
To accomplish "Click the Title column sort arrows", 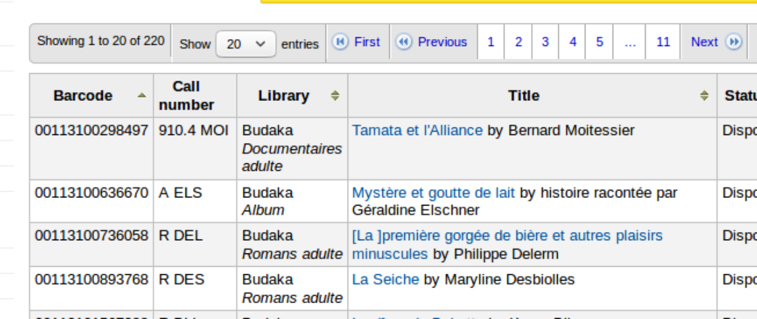I will click(x=704, y=96).
